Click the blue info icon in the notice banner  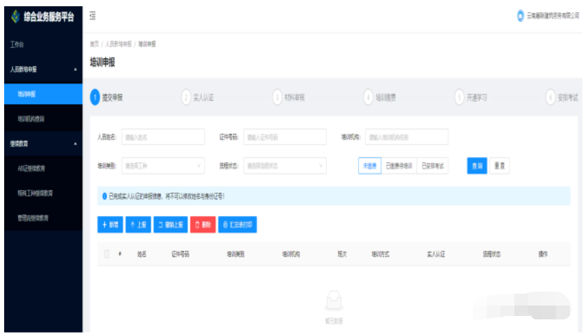(x=104, y=197)
